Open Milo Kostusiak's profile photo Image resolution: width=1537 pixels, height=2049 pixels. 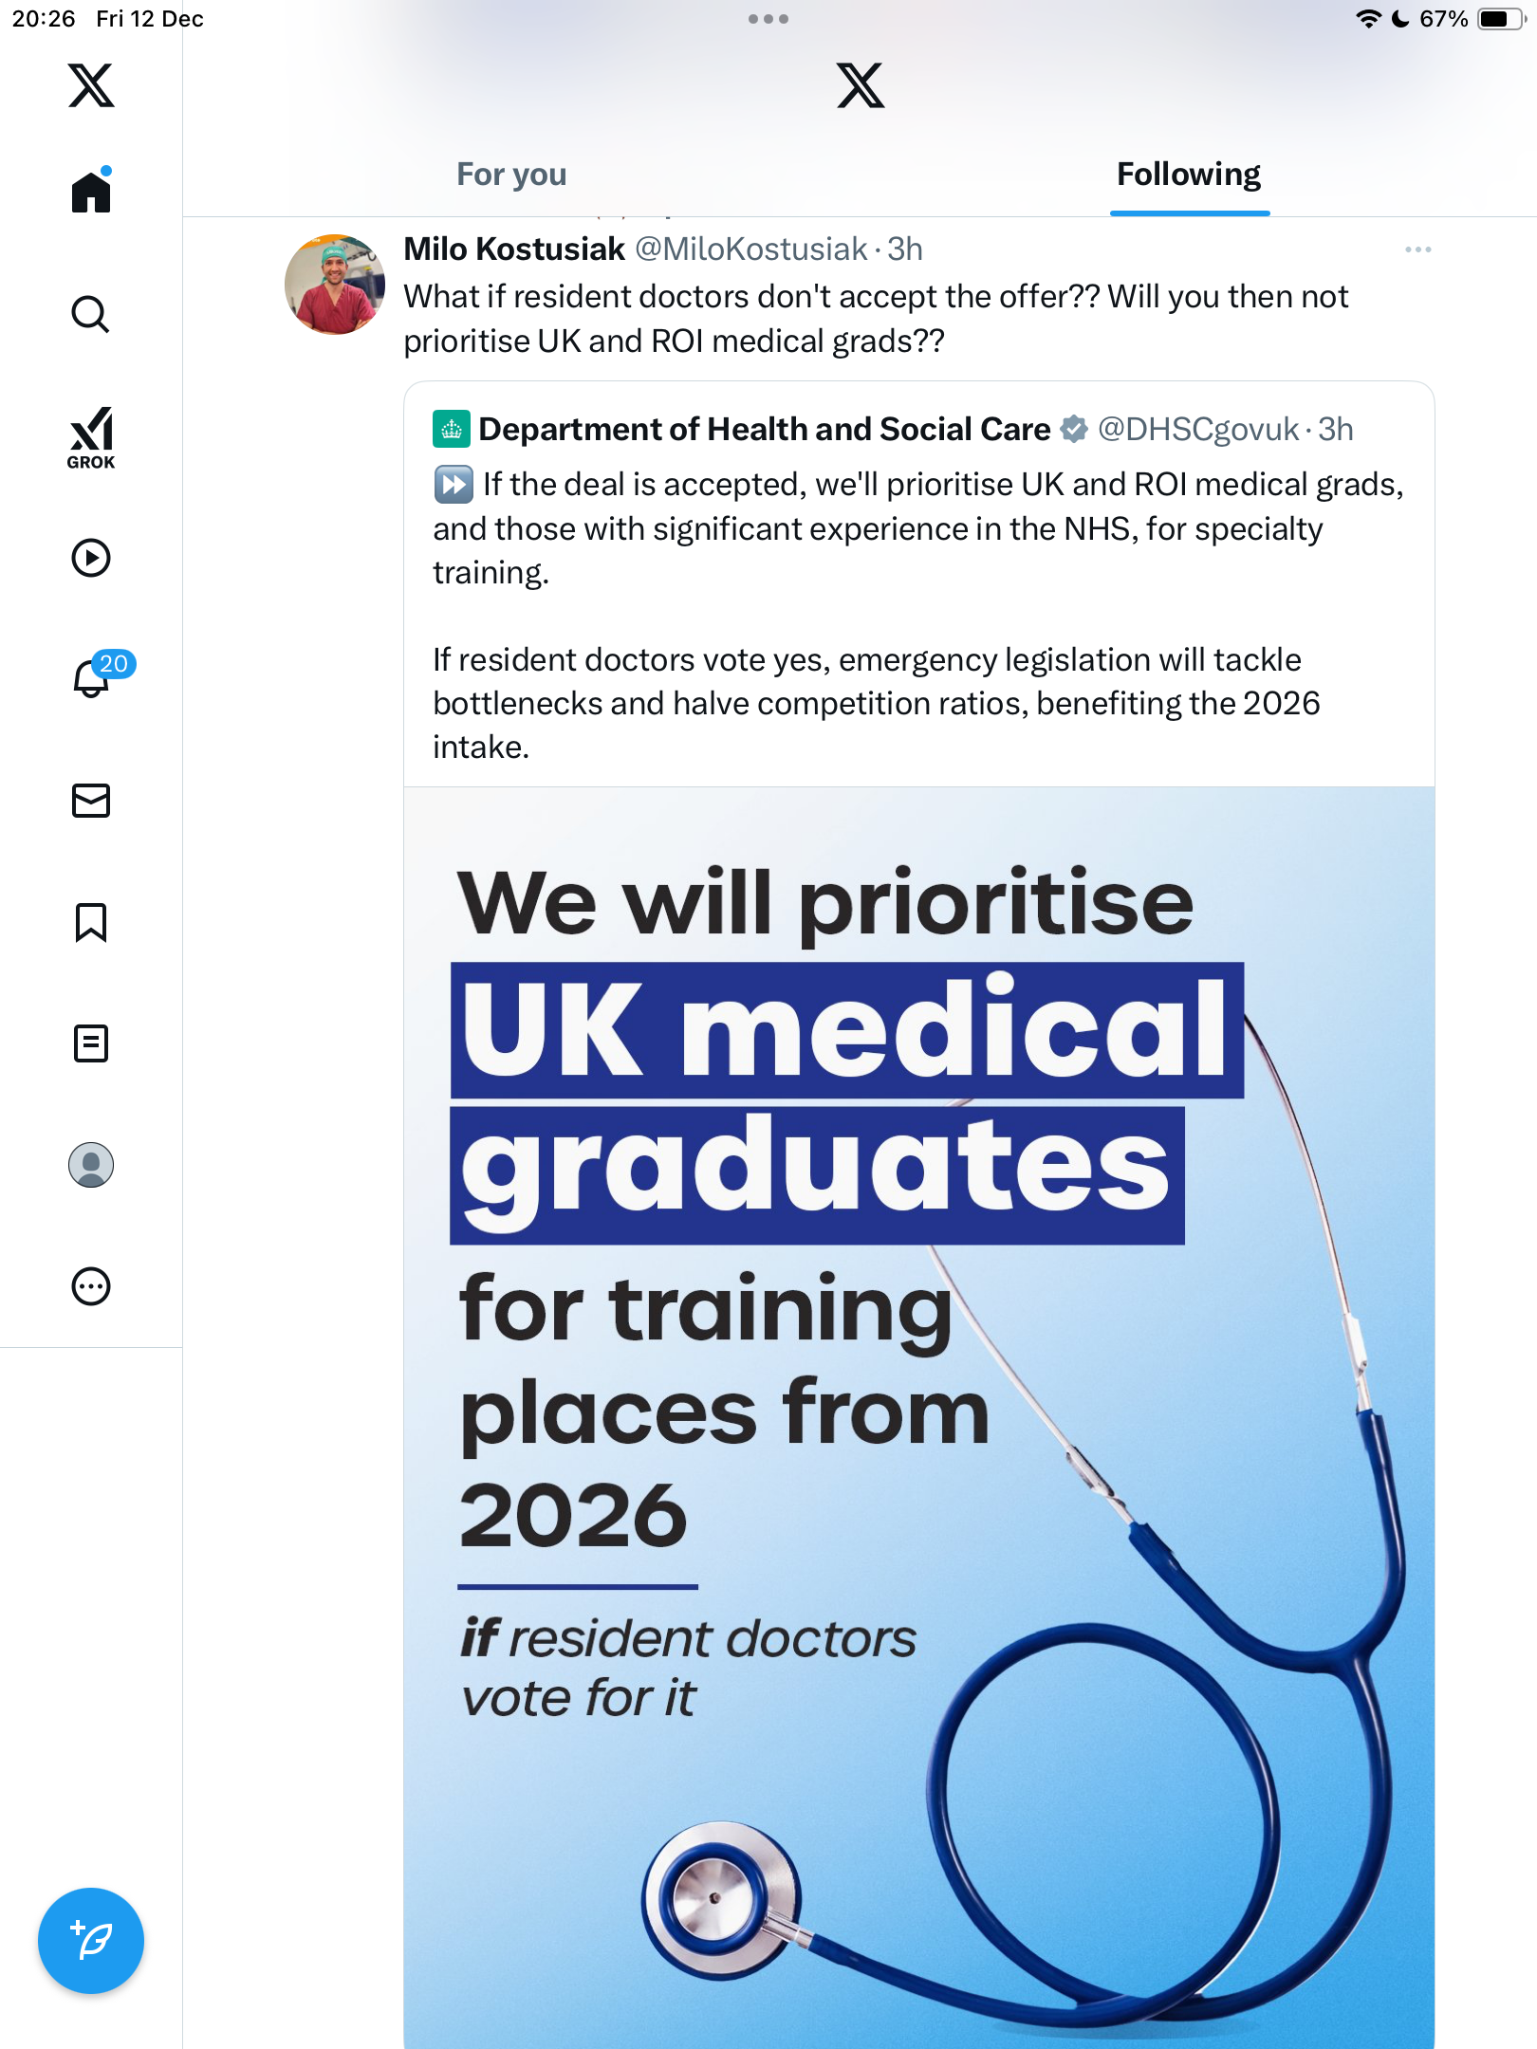(x=335, y=285)
